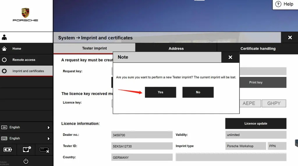The width and height of the screenshot is (298, 166).
Task: Click No to cancel the imprint
Action: (x=198, y=92)
